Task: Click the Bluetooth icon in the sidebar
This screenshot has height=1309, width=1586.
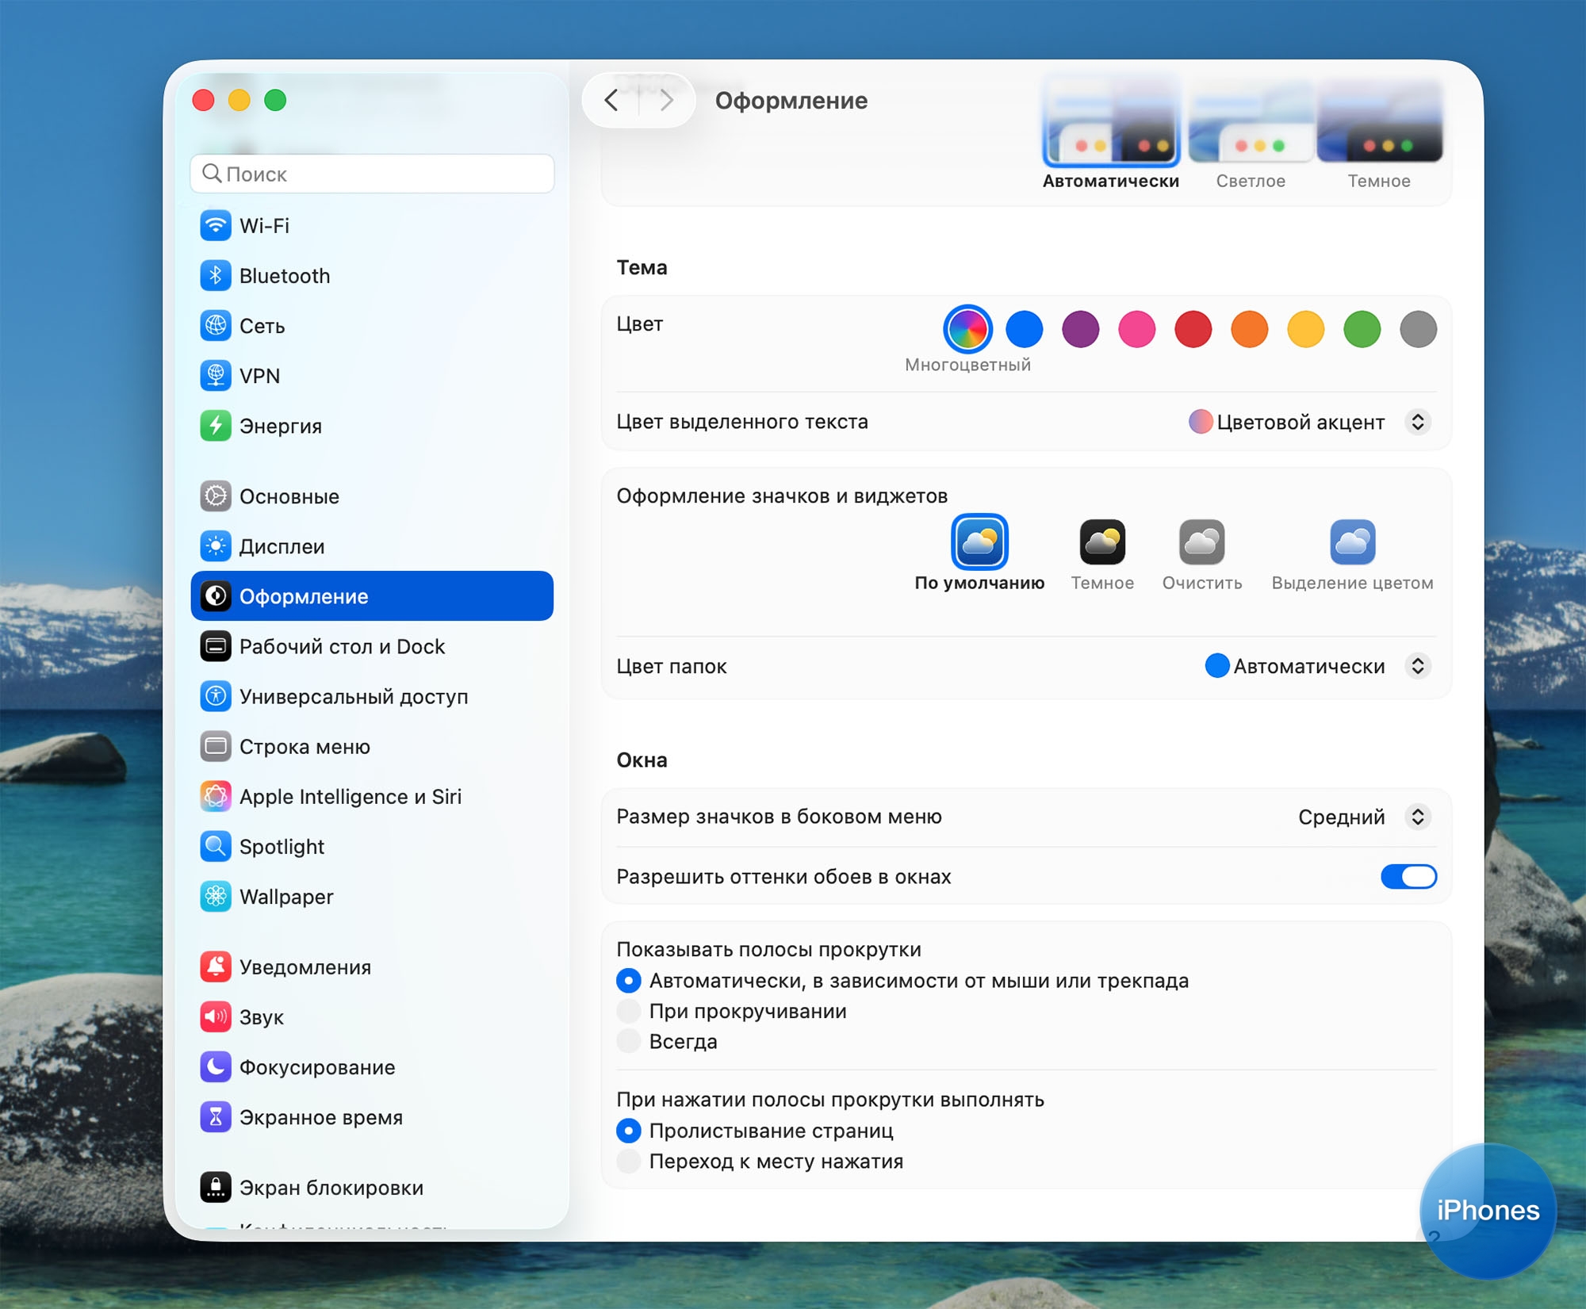Action: [216, 276]
